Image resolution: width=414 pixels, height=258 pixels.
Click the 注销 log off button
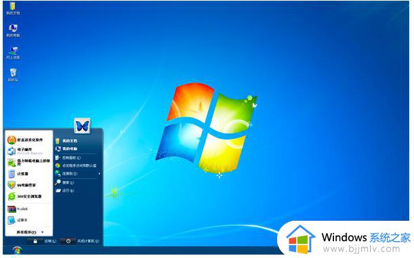coord(44,241)
